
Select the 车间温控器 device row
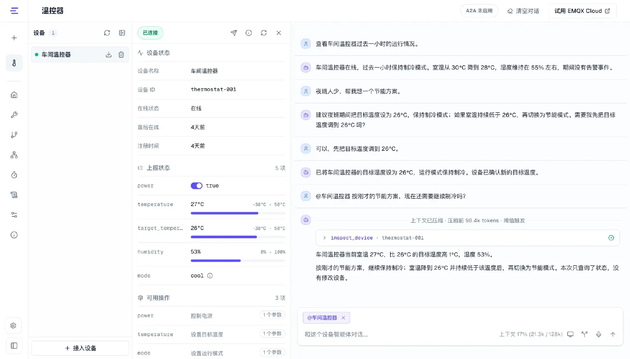80,55
